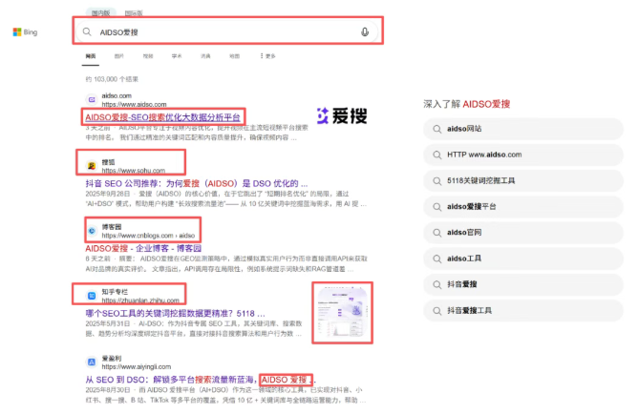Image resolution: width=638 pixels, height=414 pixels.
Task: Select the 学术 results tab
Action: tap(177, 56)
